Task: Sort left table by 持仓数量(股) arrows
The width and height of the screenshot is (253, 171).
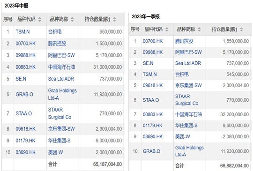Action: (x=114, y=19)
